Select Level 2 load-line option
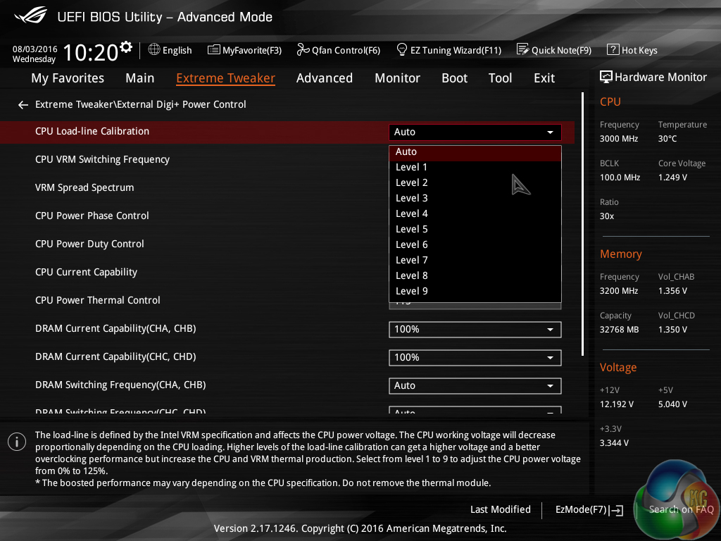Image resolution: width=721 pixels, height=541 pixels. tap(475, 182)
